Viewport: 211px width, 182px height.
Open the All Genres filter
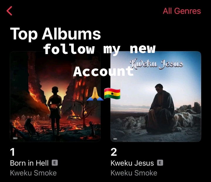182,11
